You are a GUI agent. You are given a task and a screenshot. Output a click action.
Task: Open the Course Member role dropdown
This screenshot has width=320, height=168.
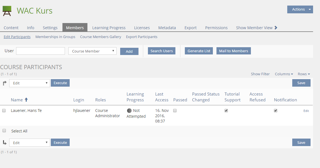(92, 51)
